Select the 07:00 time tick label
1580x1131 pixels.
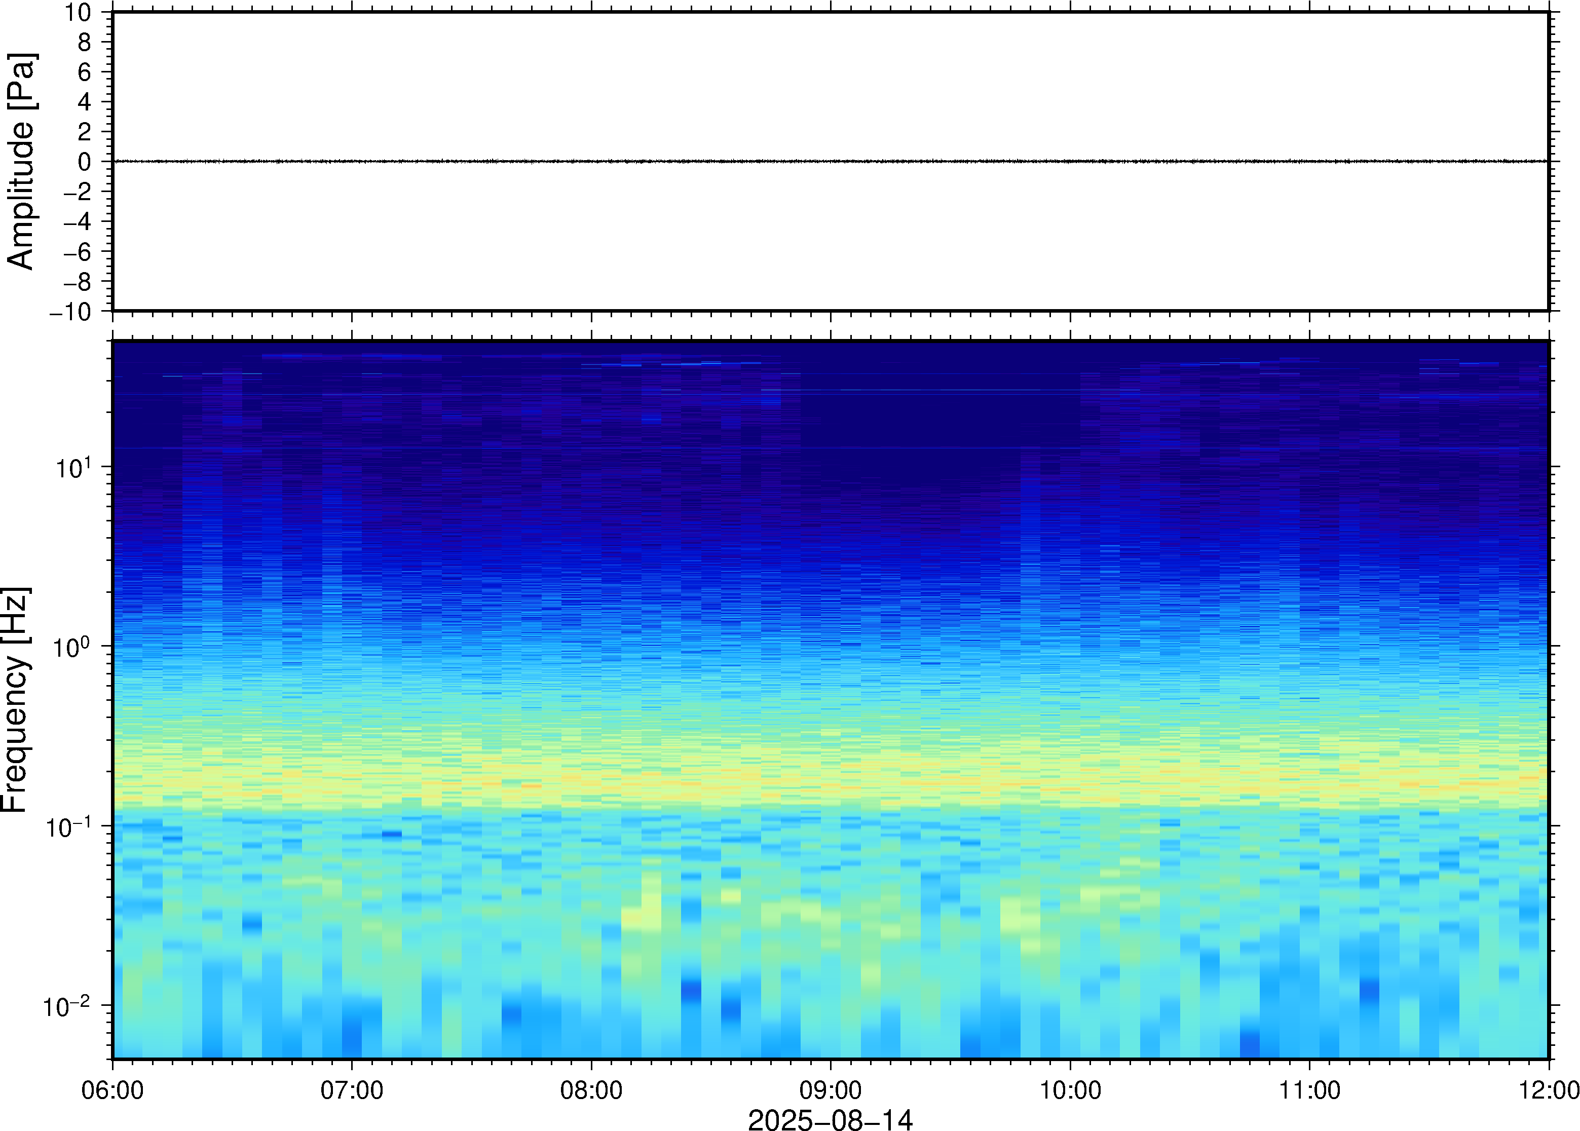pyautogui.click(x=352, y=1090)
